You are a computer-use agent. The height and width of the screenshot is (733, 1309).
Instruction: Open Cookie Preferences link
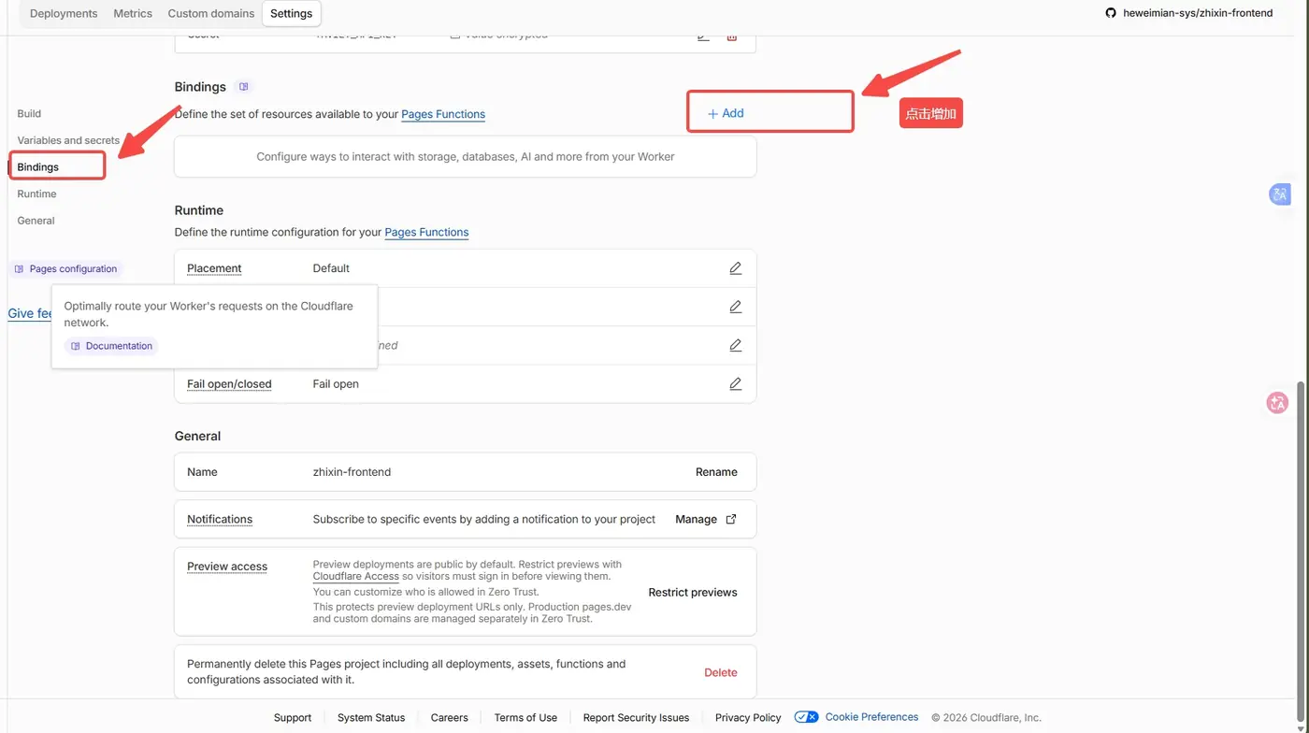(871, 717)
